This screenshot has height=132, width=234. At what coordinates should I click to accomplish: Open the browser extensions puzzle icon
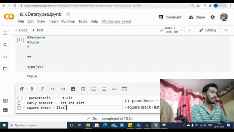click(x=210, y=5)
